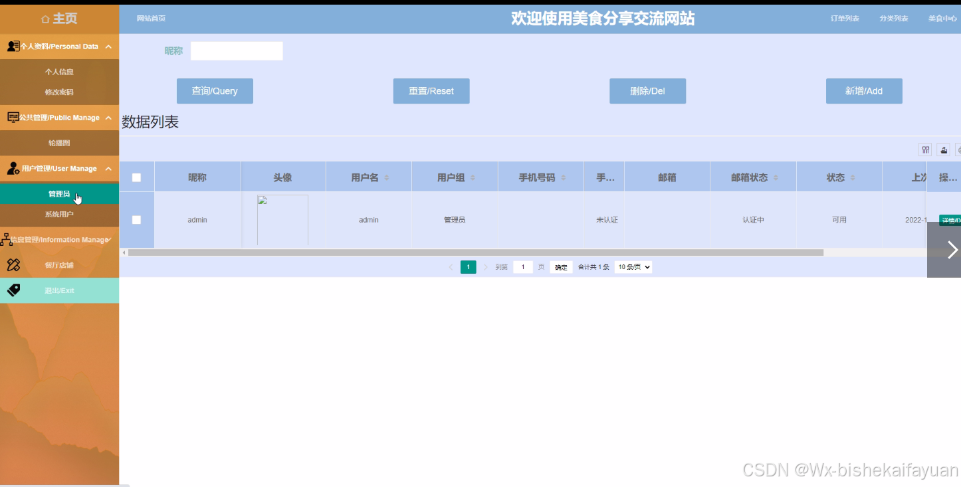This screenshot has height=487, width=961.
Task: Click the 管理员 user group cell
Action: [x=455, y=220]
